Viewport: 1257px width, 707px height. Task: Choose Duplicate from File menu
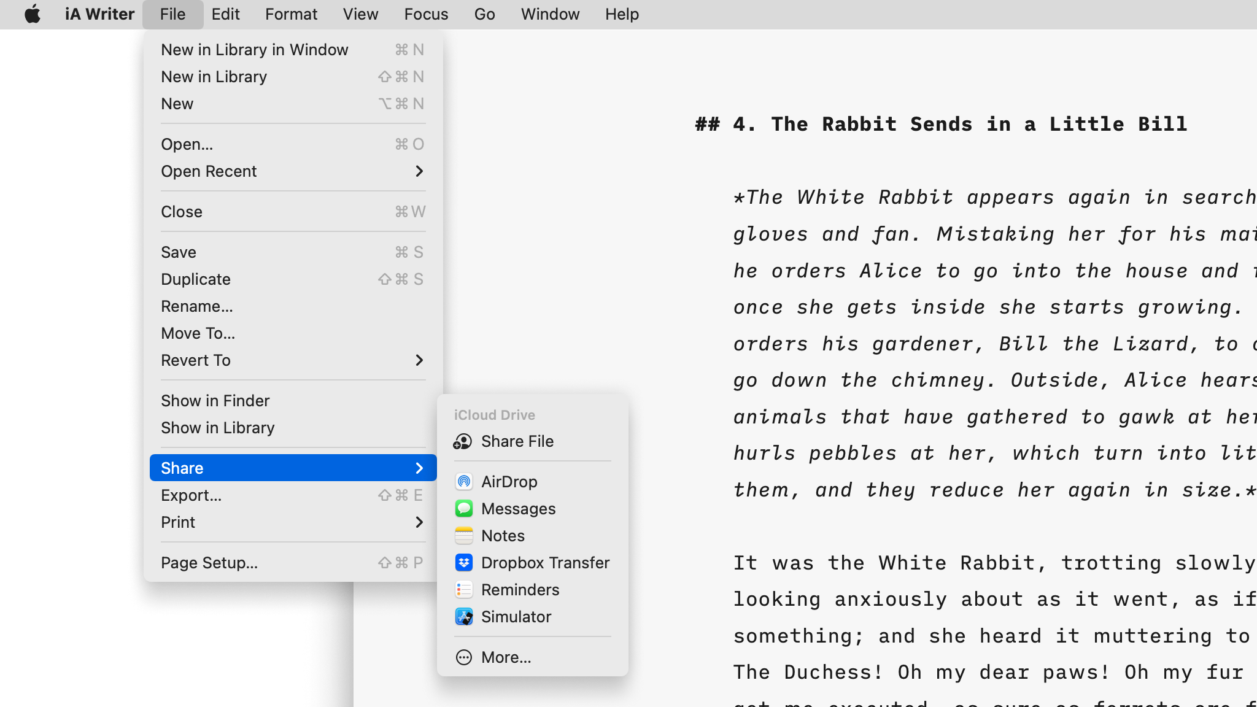click(293, 279)
